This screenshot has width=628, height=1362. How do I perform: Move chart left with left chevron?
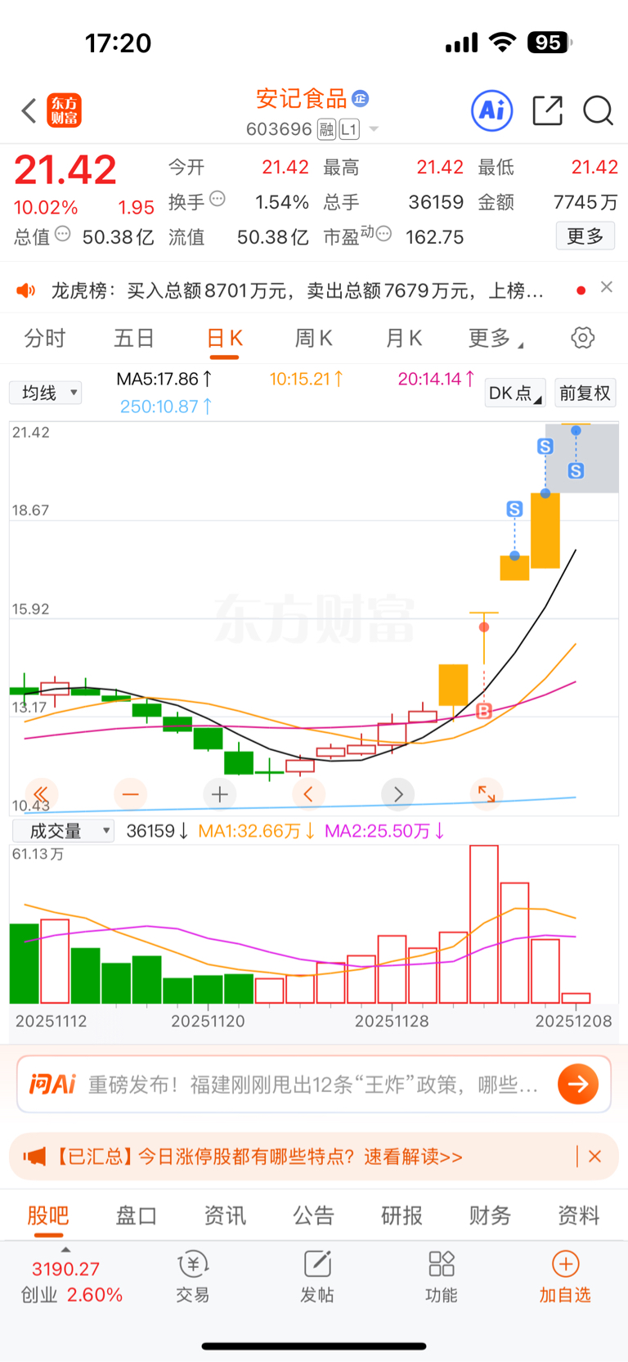(308, 793)
